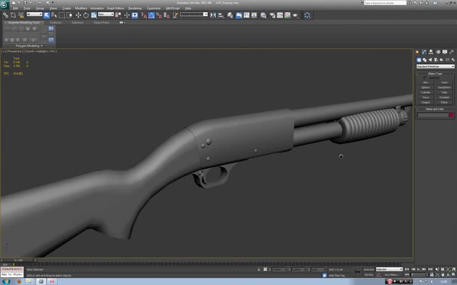Open the Rendering menu

(x=135, y=8)
